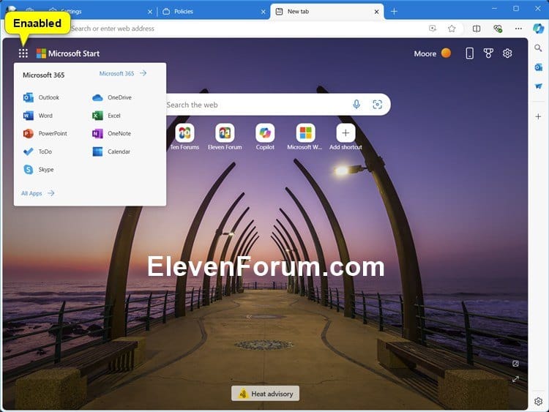Open visual search camera icon

point(377,105)
